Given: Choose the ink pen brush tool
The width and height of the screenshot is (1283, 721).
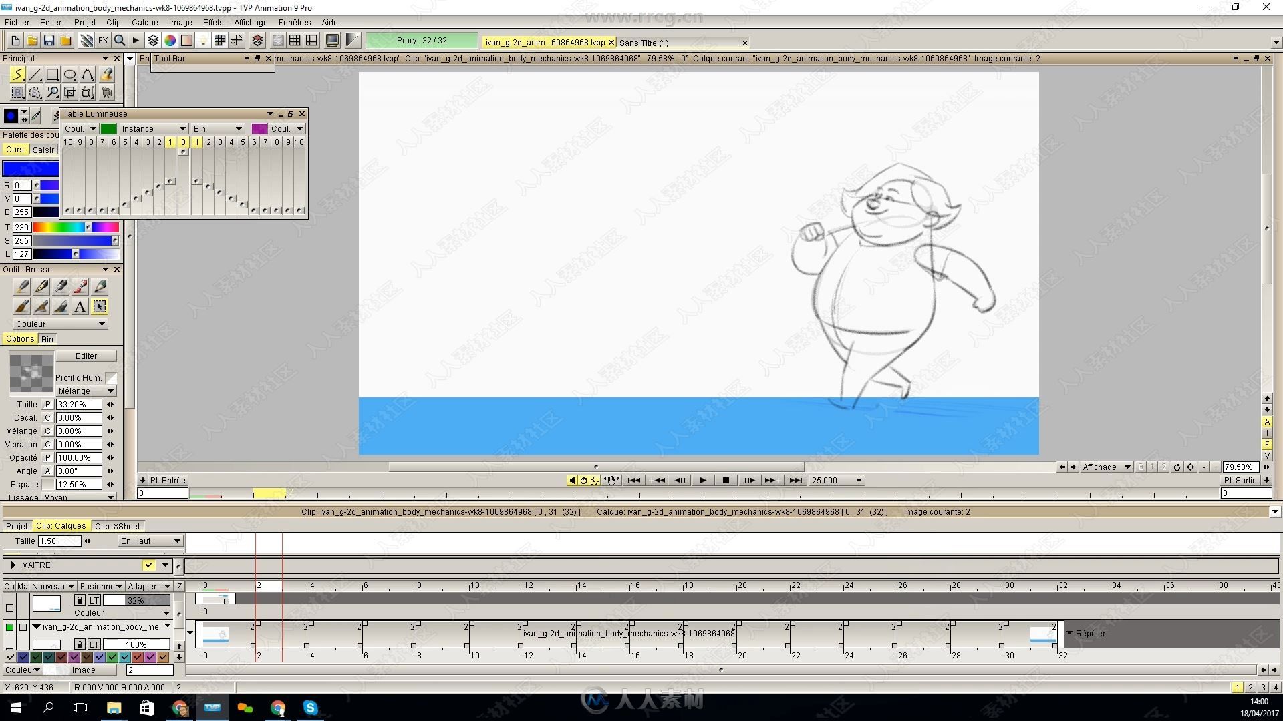Looking at the screenshot, I should pos(41,287).
